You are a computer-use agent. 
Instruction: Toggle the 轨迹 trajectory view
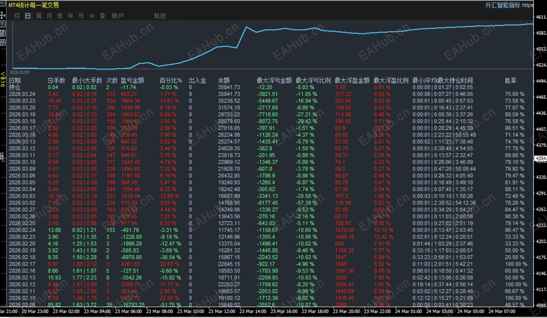point(160,16)
